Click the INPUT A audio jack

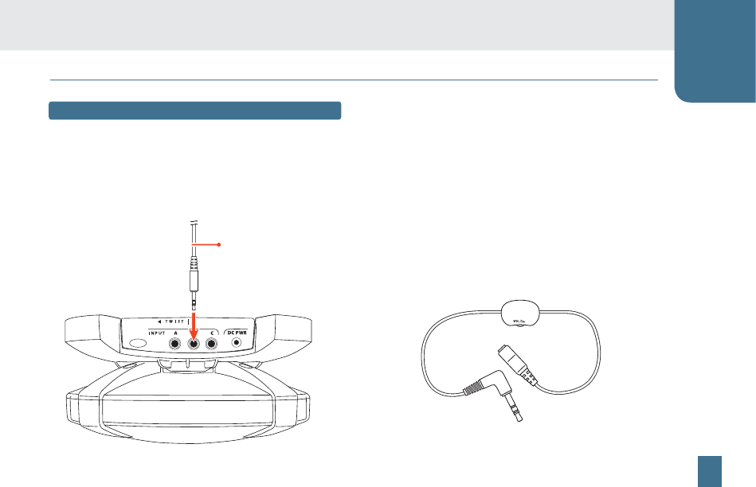pos(174,344)
